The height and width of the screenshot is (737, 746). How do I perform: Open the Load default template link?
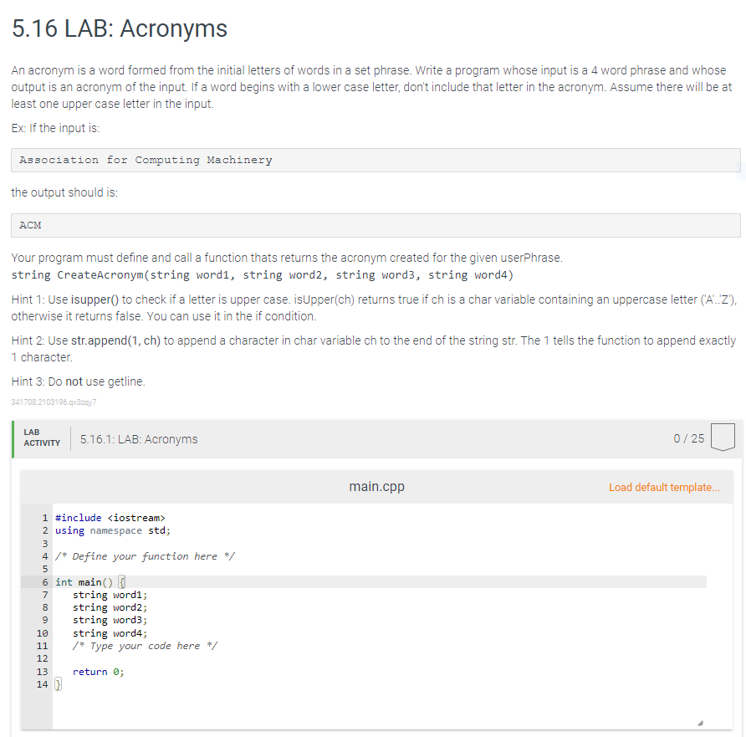(x=664, y=487)
